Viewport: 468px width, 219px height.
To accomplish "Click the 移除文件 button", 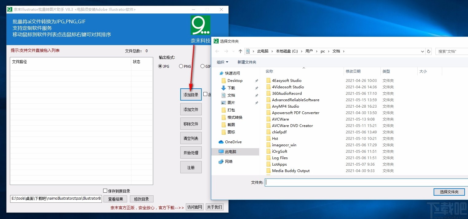I will point(191,124).
